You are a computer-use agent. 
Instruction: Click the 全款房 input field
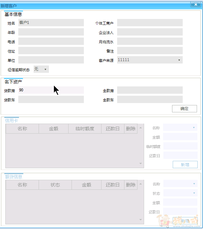[150, 90]
